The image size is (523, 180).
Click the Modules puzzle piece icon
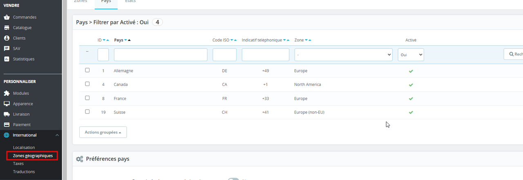(x=7, y=93)
